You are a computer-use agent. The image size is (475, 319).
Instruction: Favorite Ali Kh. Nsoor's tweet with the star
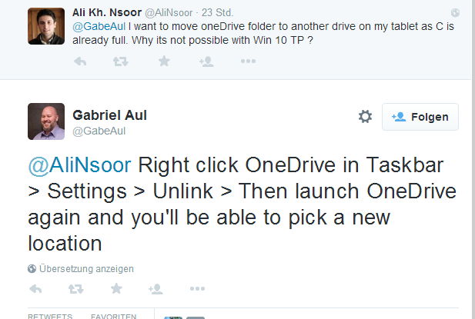pyautogui.click(x=164, y=61)
